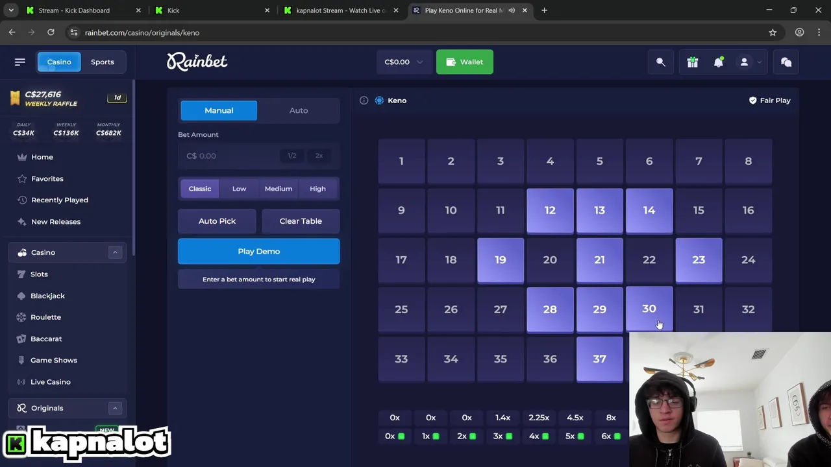Halve the bet with 1/2 button
Screen dimensions: 831x467
point(292,156)
